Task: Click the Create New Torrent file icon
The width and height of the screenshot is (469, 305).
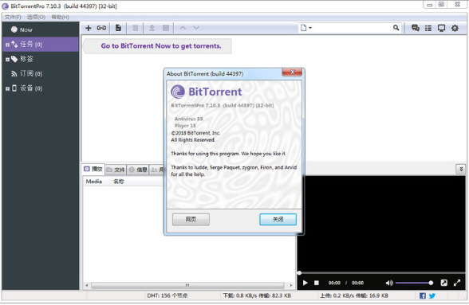Action: point(118,28)
